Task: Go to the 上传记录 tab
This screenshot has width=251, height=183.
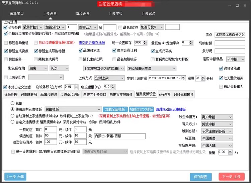Action: click(x=148, y=13)
